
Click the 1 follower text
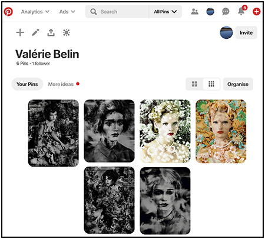[x=41, y=64]
